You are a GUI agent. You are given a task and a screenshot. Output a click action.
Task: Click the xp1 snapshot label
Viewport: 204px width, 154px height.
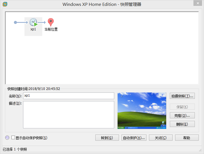pyautogui.click(x=33, y=29)
